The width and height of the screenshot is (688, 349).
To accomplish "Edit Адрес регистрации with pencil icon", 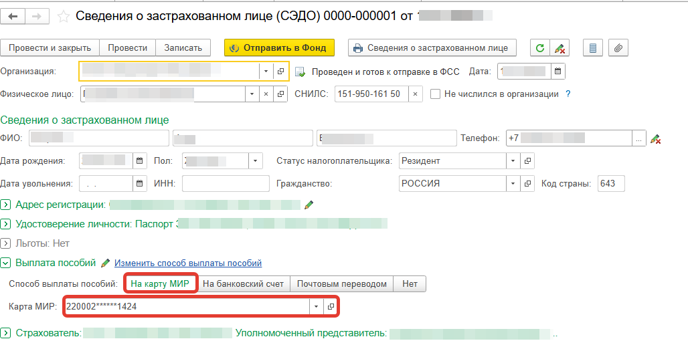I will (309, 205).
